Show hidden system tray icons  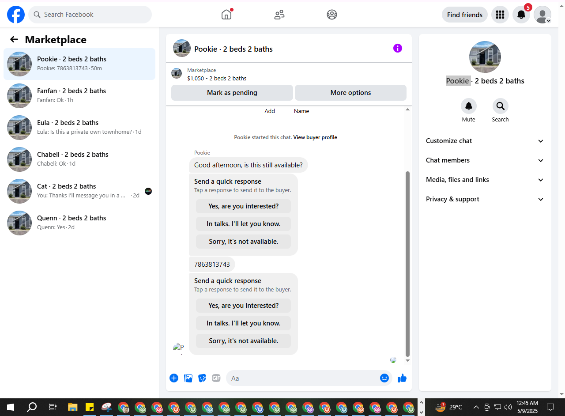tap(476, 407)
